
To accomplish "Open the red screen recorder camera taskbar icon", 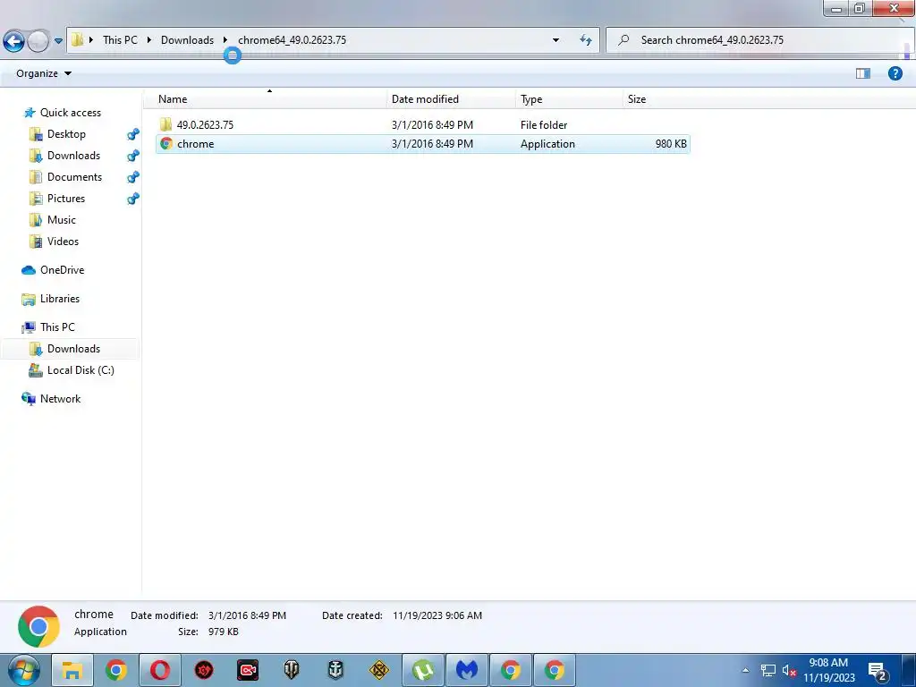I will [248, 670].
